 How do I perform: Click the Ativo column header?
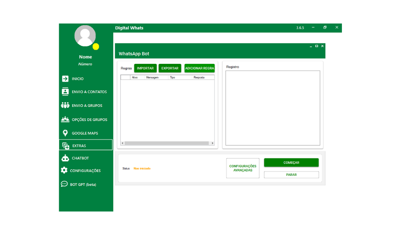[135, 78]
